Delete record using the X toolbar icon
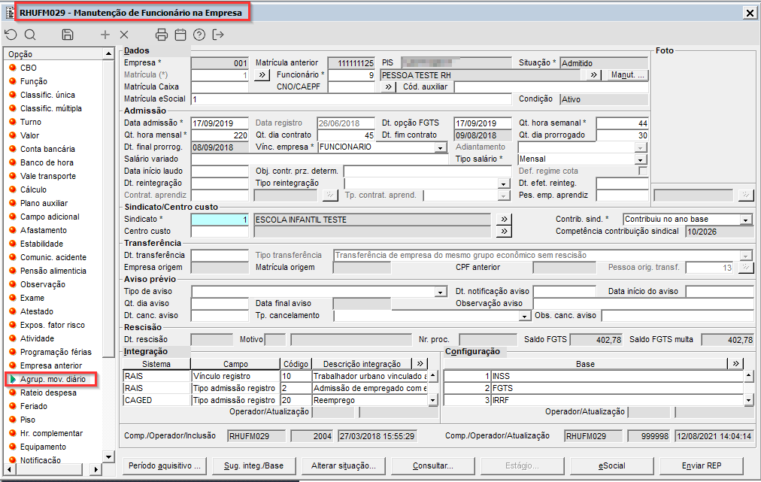This screenshot has width=761, height=482. coord(124,35)
